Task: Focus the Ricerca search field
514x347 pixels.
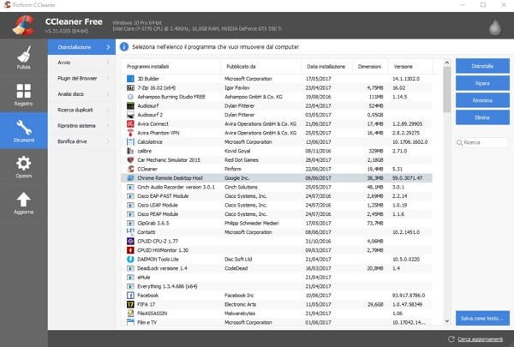Action: pyautogui.click(x=481, y=143)
